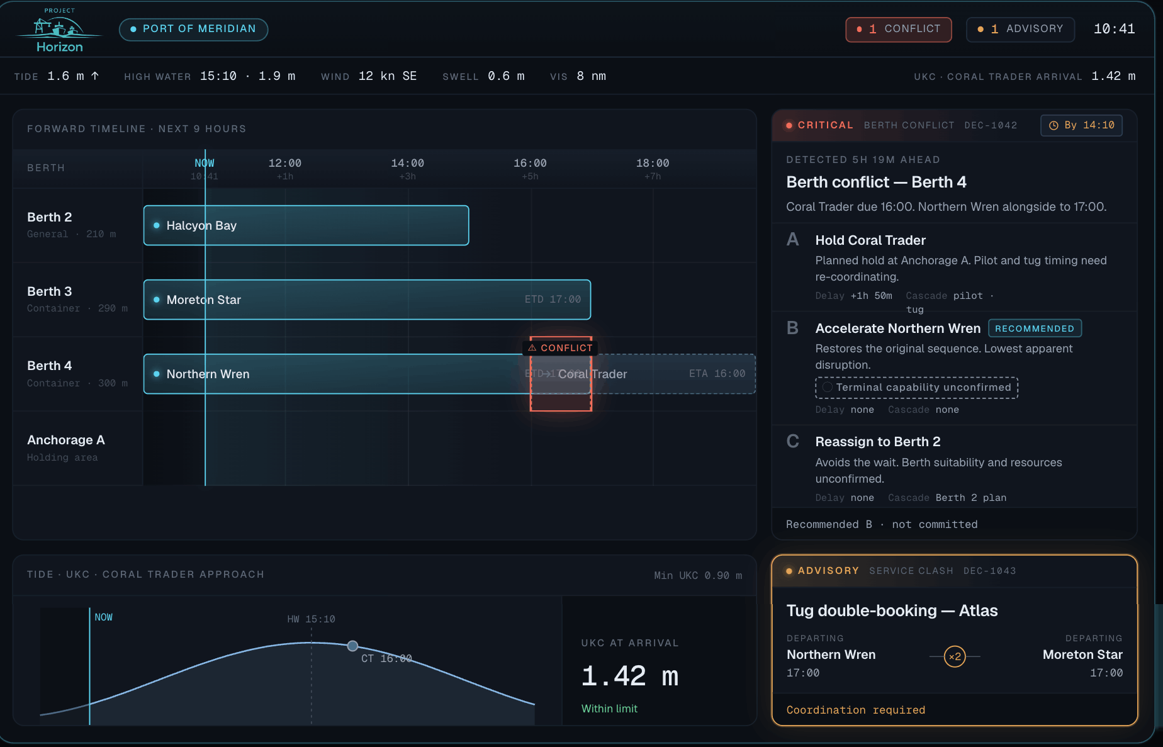Select the Halcyon Bay berth bar
1163x747 pixels.
(x=306, y=225)
